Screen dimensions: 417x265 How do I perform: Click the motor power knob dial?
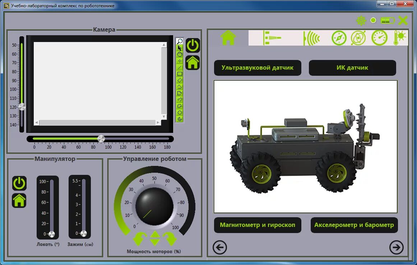tap(154, 206)
